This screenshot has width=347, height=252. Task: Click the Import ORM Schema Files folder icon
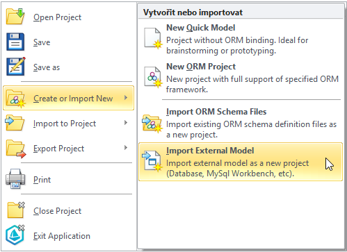coord(152,124)
